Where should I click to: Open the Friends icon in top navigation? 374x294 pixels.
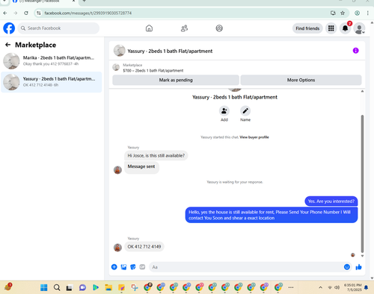[184, 28]
